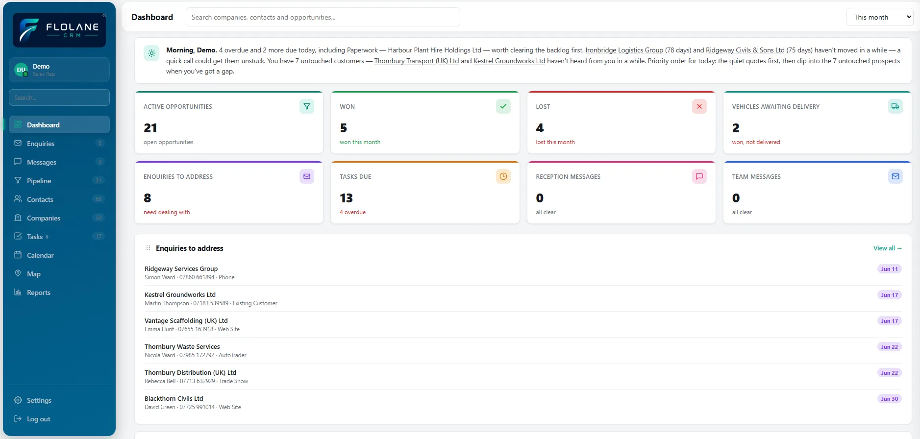Click the won, not delivered text
920x439 pixels.
pyautogui.click(x=756, y=142)
